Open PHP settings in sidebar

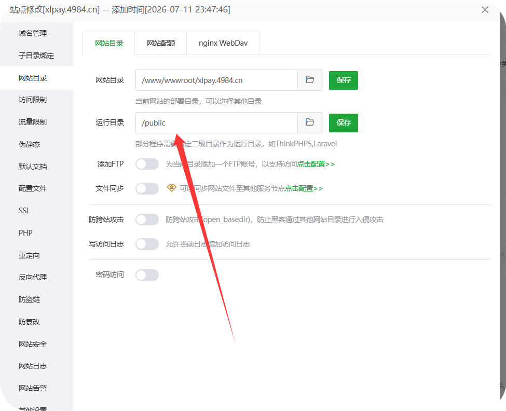point(25,233)
